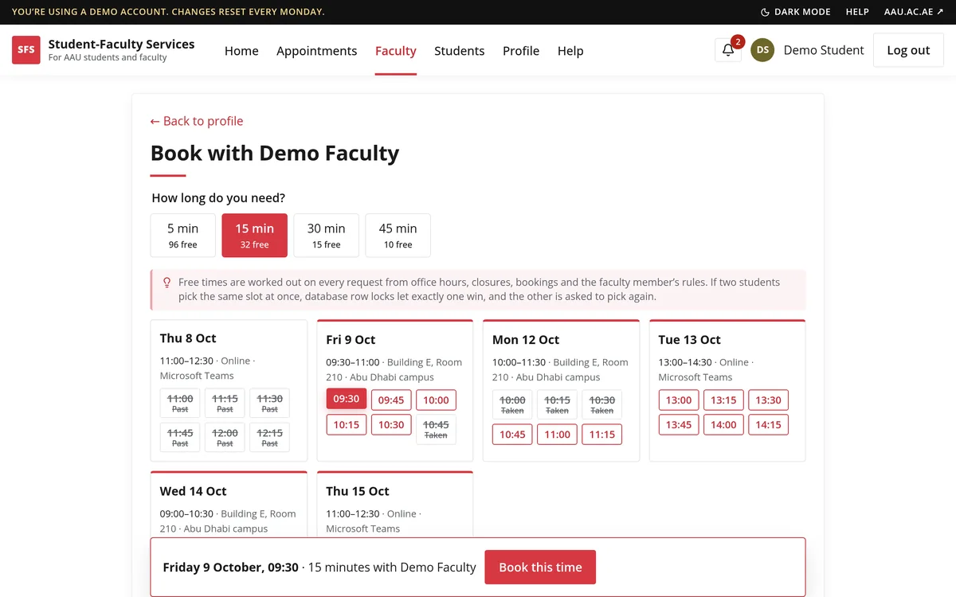This screenshot has height=597, width=956.
Task: Choose the 13:45 slot on Tuesday
Action: click(679, 424)
